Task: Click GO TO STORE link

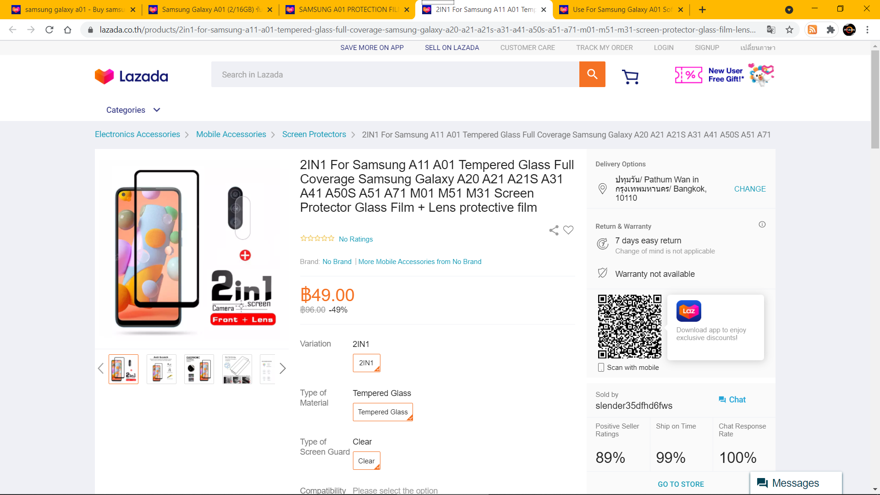Action: [x=681, y=484]
